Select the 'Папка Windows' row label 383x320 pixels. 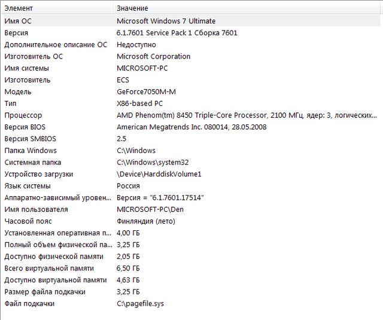point(31,151)
